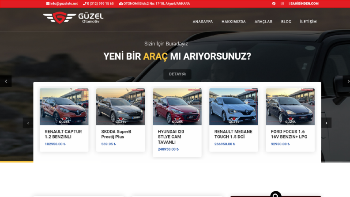Viewport: 350px width, 197px height.
Task: Click RENAULT CAPTUR 1.2 BENZINLI title
Action: [x=63, y=134]
